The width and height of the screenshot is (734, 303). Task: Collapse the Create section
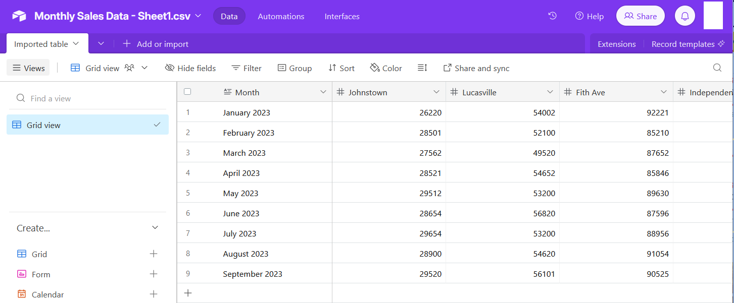[155, 227]
